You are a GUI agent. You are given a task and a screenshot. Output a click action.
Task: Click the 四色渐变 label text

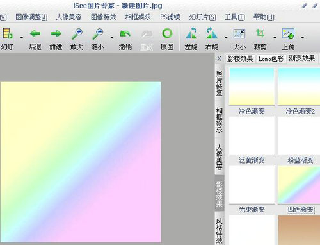pos(301,210)
